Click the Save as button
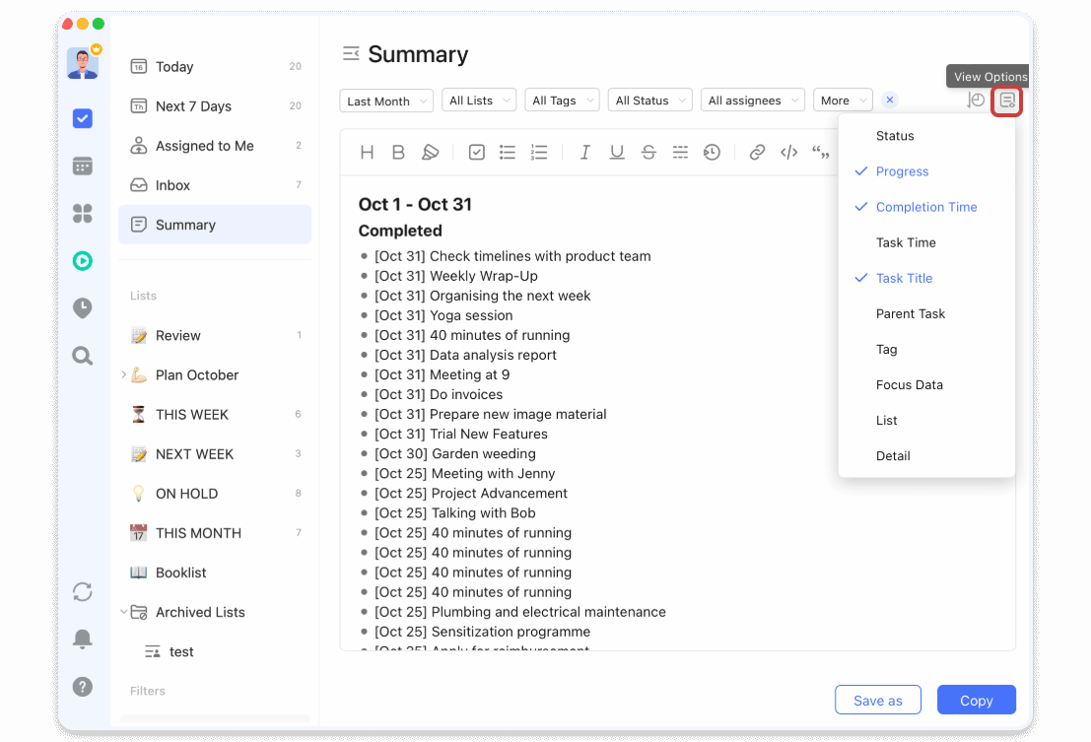Viewport: 1091px width, 742px height. tap(877, 700)
